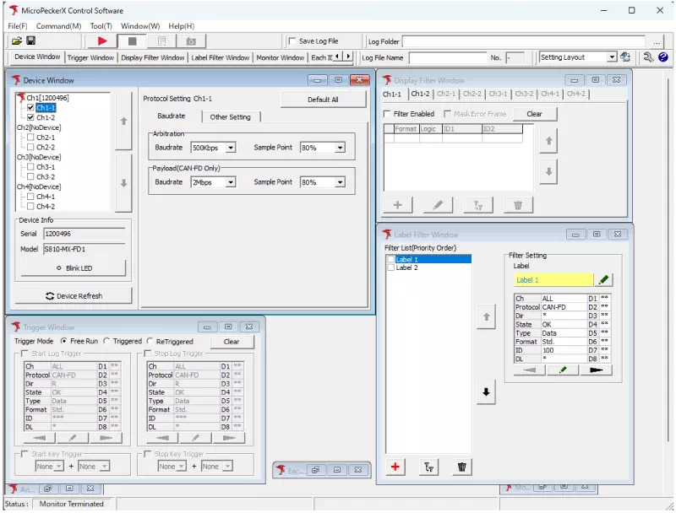
Task: Open log file with folder icon
Action: click(x=16, y=41)
